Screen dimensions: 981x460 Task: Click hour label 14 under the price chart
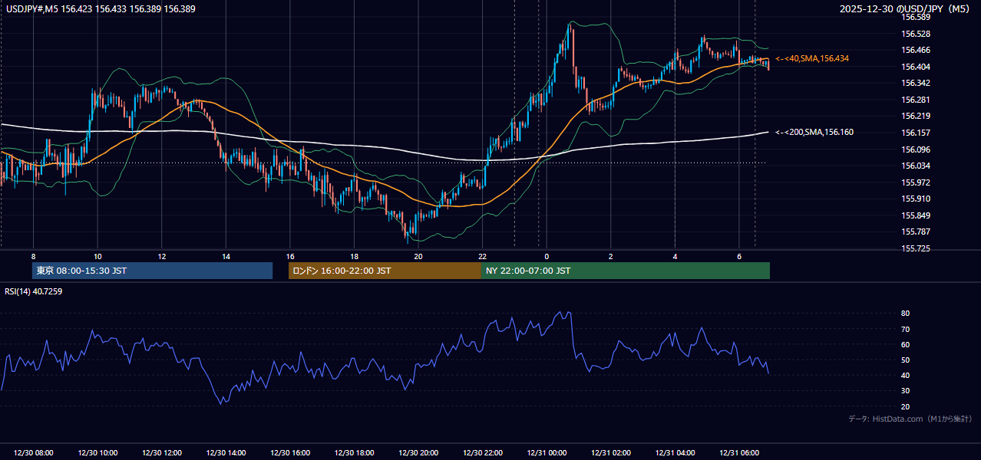(226, 256)
